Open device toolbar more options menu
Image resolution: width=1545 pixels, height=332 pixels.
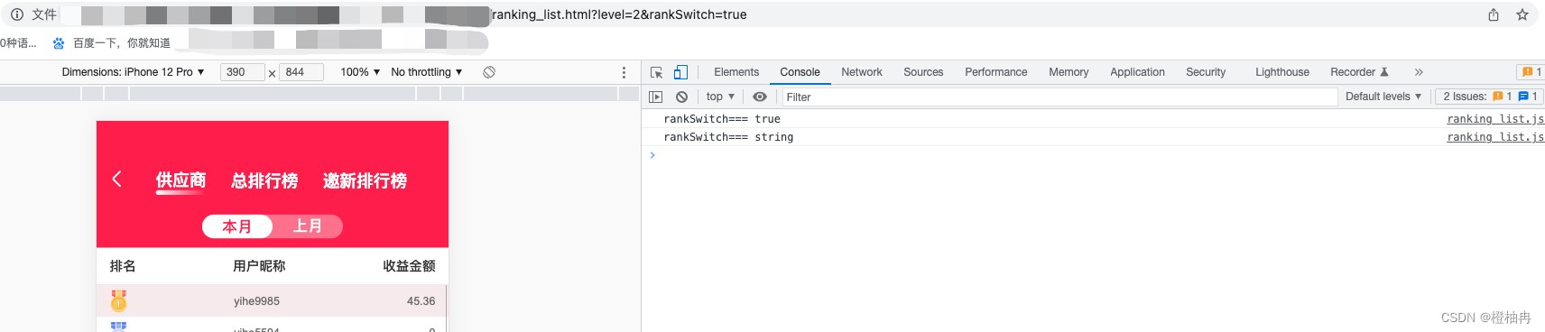(624, 72)
